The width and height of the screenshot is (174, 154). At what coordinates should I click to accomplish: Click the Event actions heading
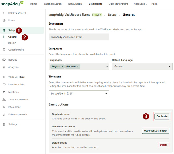coord(58,104)
